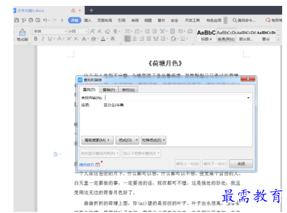Open the font name dropdown 宋体

point(66,32)
